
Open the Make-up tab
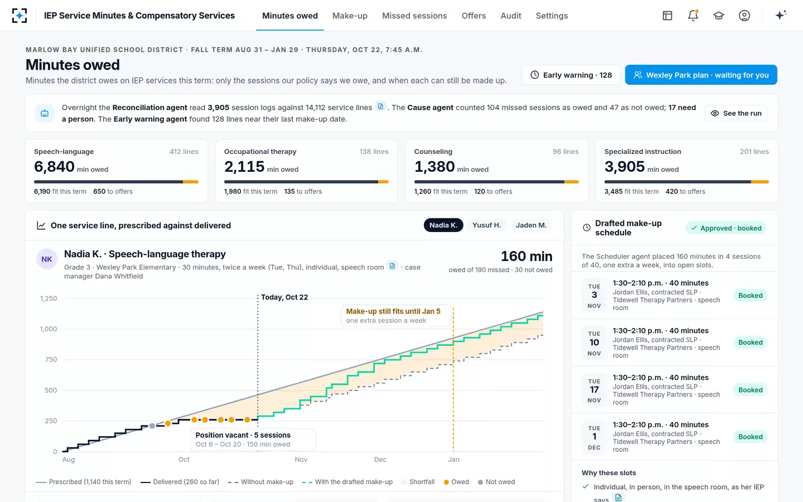click(350, 16)
